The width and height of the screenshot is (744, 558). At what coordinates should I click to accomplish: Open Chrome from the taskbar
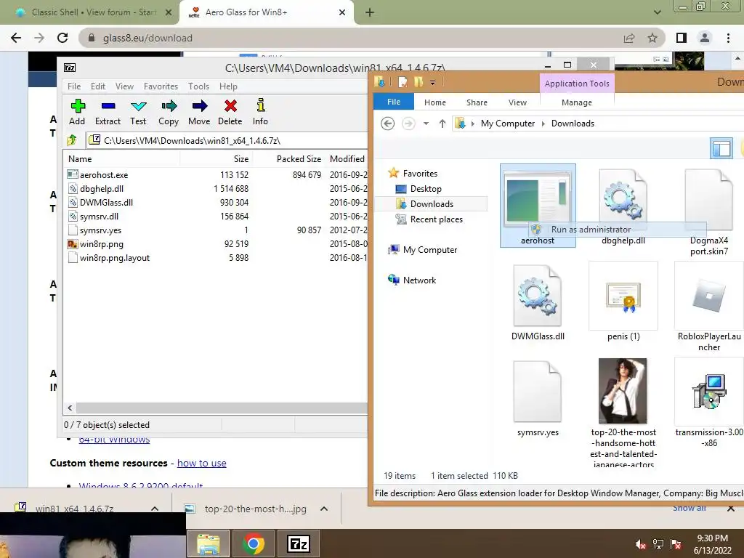[254, 543]
